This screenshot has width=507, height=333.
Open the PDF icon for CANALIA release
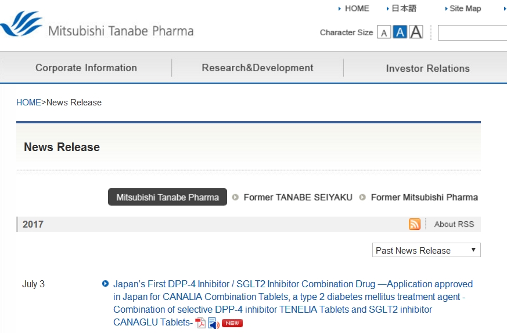tap(200, 323)
